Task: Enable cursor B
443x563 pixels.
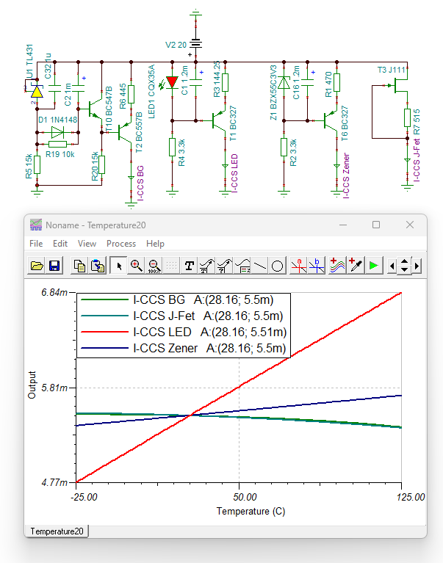Action: coord(317,266)
